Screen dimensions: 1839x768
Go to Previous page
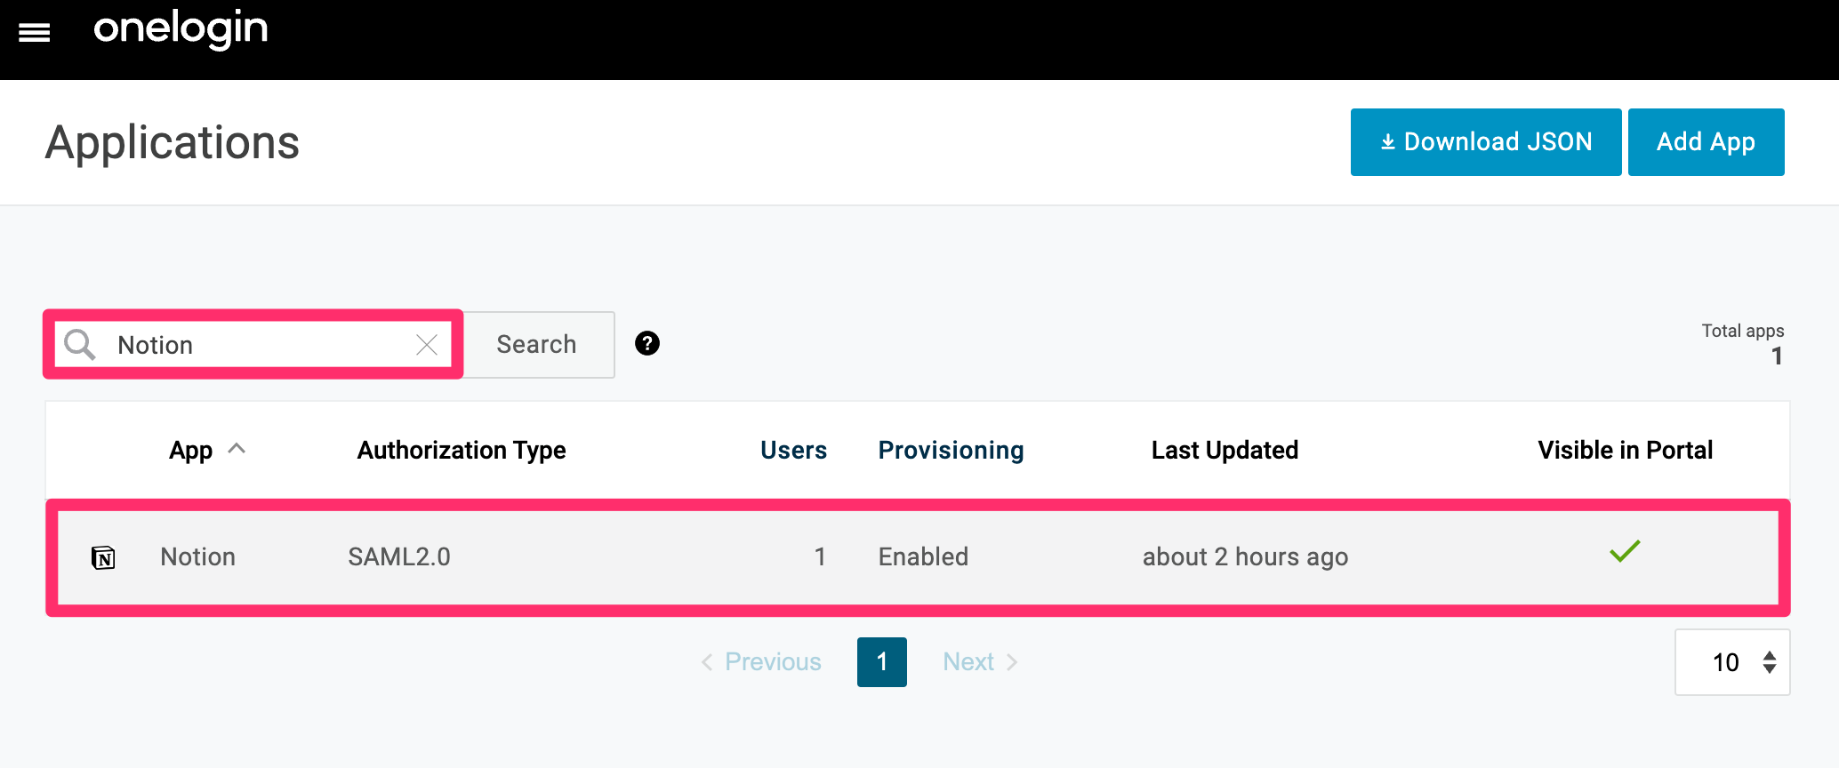[x=761, y=662]
